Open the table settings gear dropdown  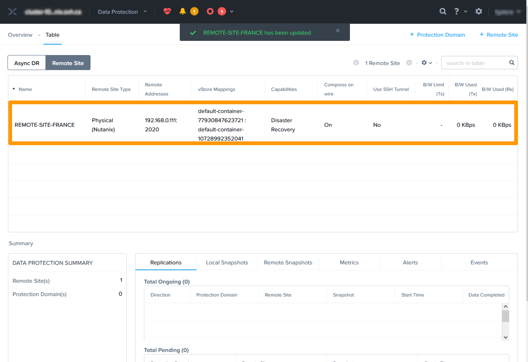[x=426, y=63]
